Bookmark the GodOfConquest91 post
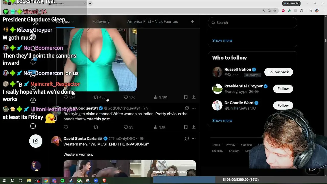This screenshot has height=184, width=327. tap(186, 127)
